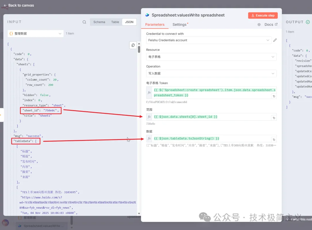
Task: Click the "hidden": false line
Action: [36, 95]
